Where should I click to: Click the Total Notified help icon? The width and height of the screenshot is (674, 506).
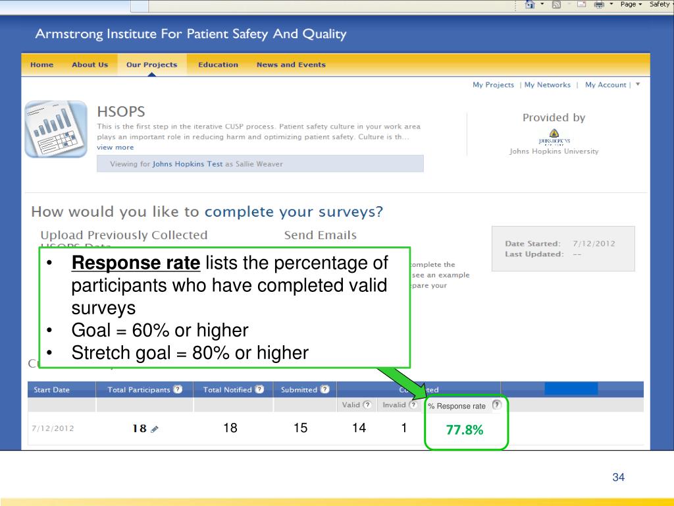click(x=259, y=389)
